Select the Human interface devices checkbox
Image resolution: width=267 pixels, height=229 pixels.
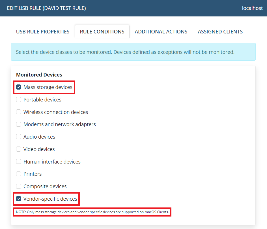click(19, 162)
